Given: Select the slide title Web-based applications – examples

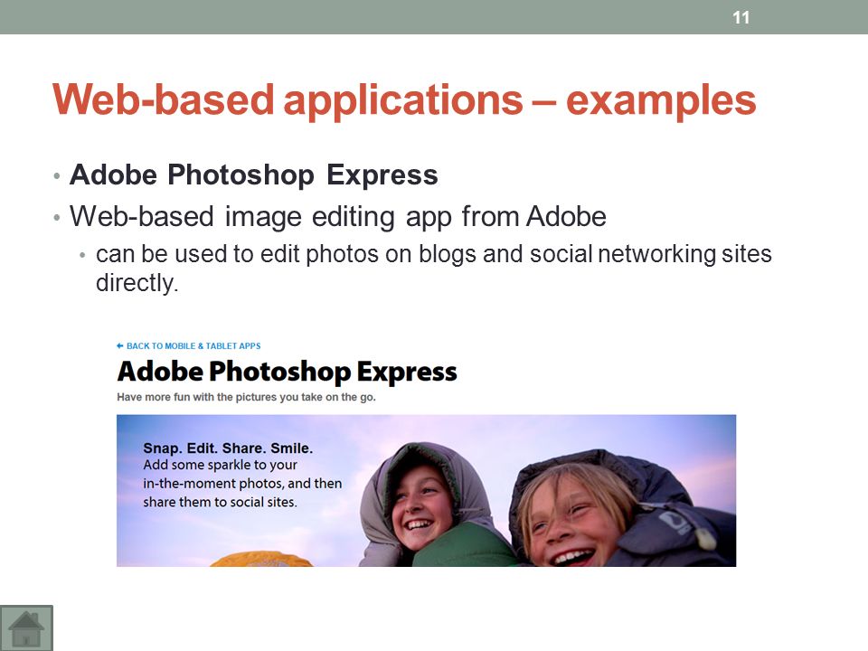Looking at the screenshot, I should coord(404,100).
